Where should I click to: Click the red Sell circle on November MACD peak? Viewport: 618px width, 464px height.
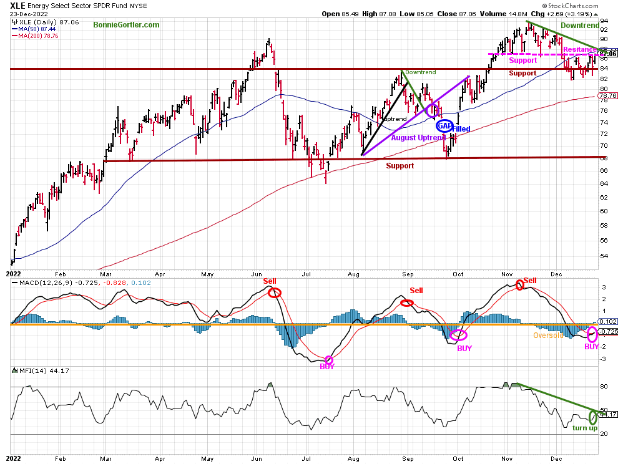[520, 284]
